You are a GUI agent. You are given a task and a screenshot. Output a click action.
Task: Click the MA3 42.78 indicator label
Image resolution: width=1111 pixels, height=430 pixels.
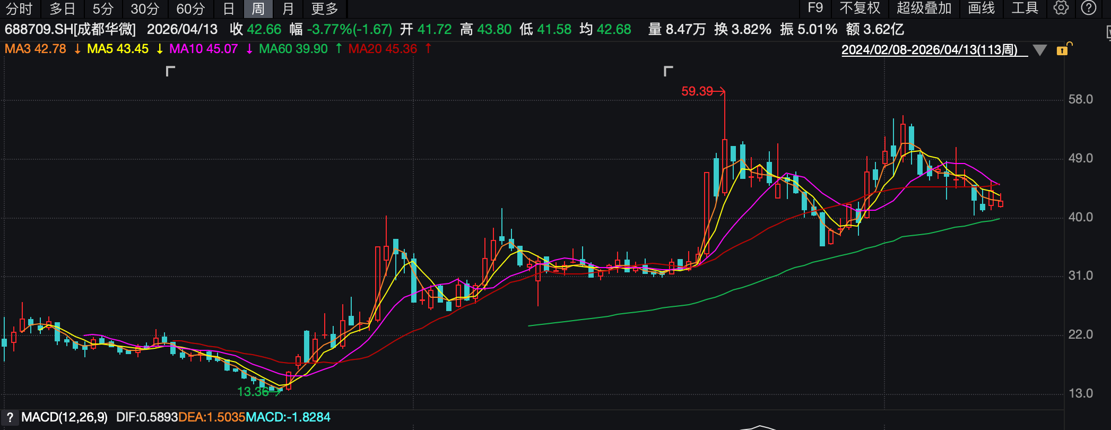pos(36,49)
